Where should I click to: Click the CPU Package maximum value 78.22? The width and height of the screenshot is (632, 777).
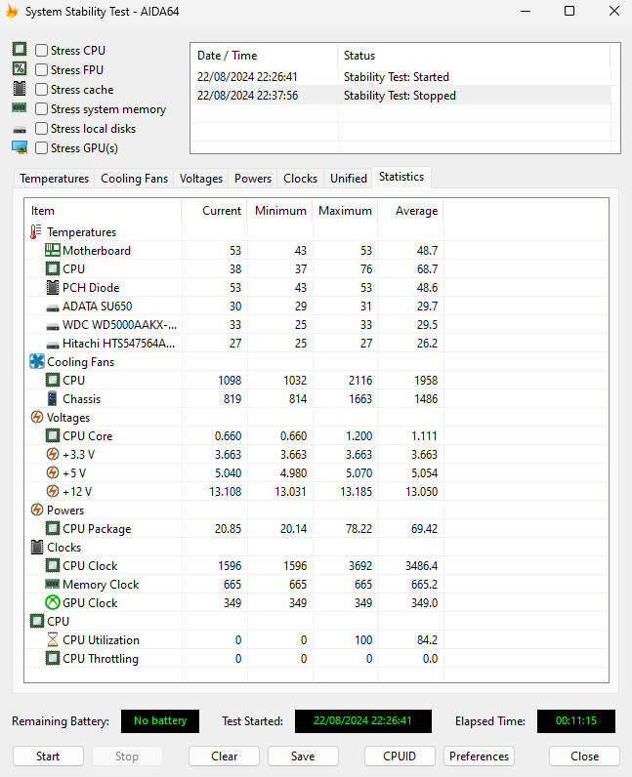click(358, 529)
